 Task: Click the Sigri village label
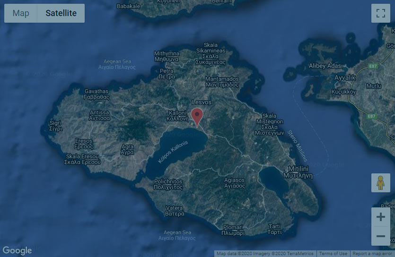click(56, 126)
